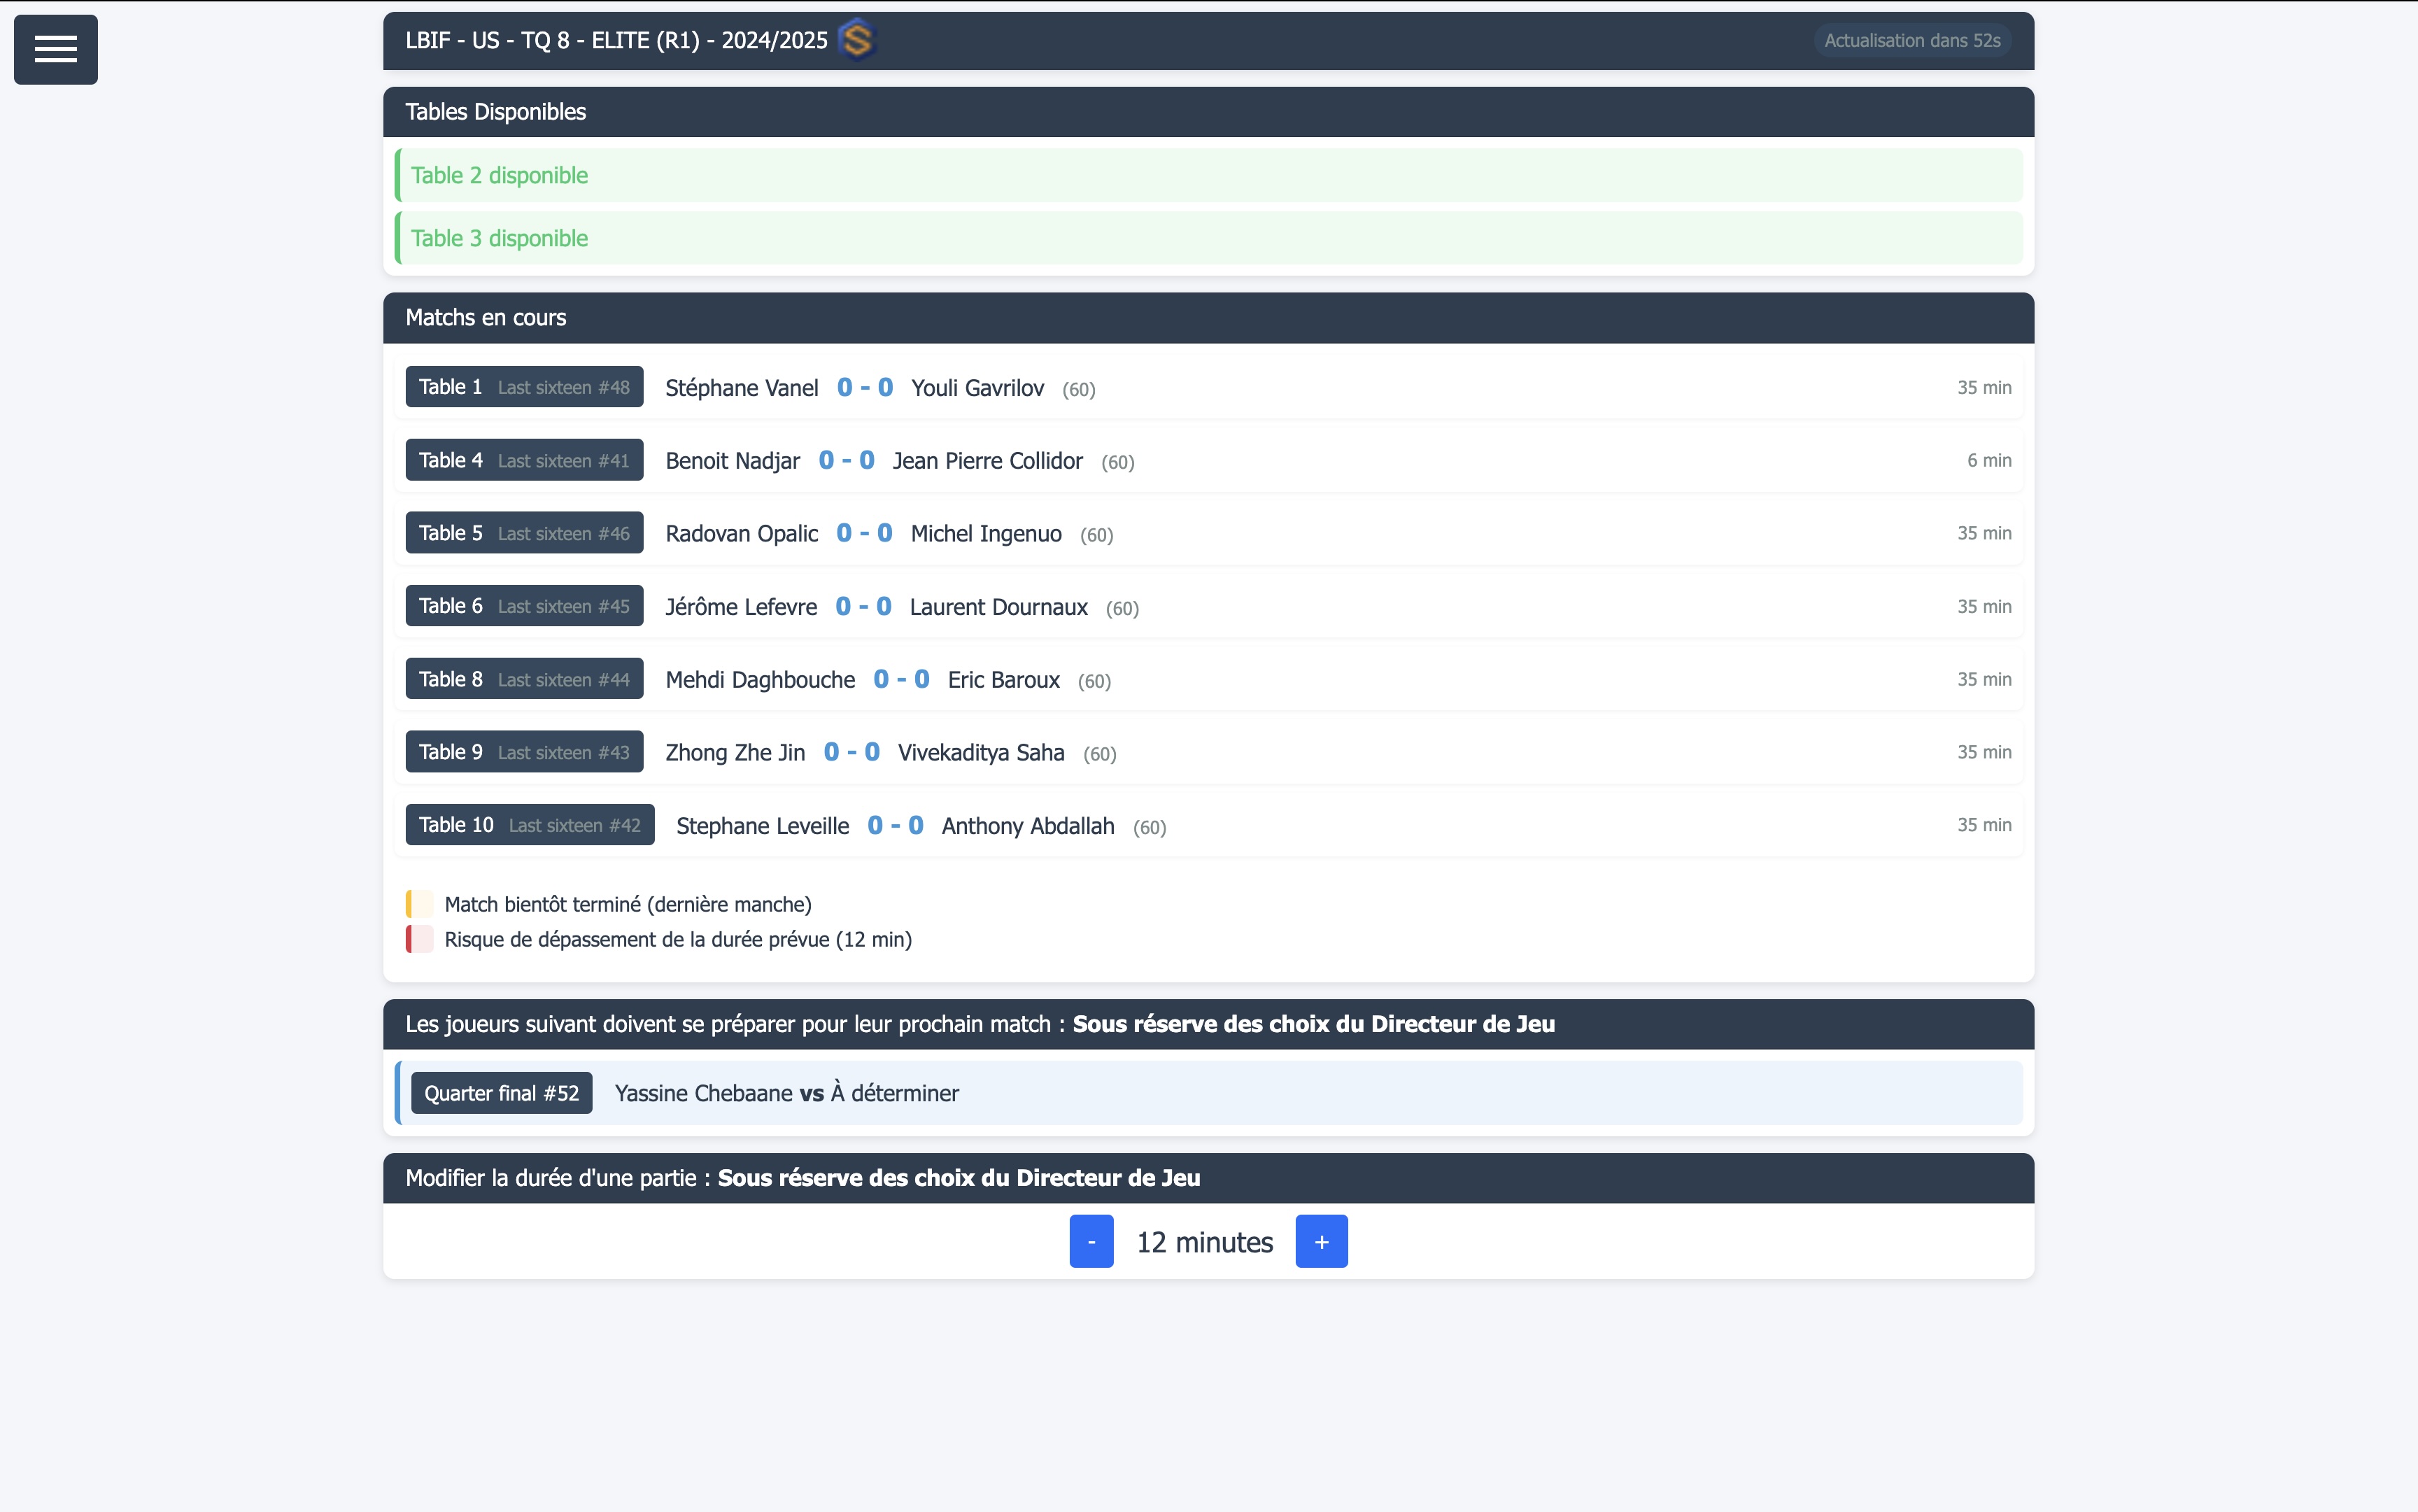Click the Table 9 Last sixteen #43 badge
Image resolution: width=2418 pixels, height=1512 pixels.
point(524,752)
